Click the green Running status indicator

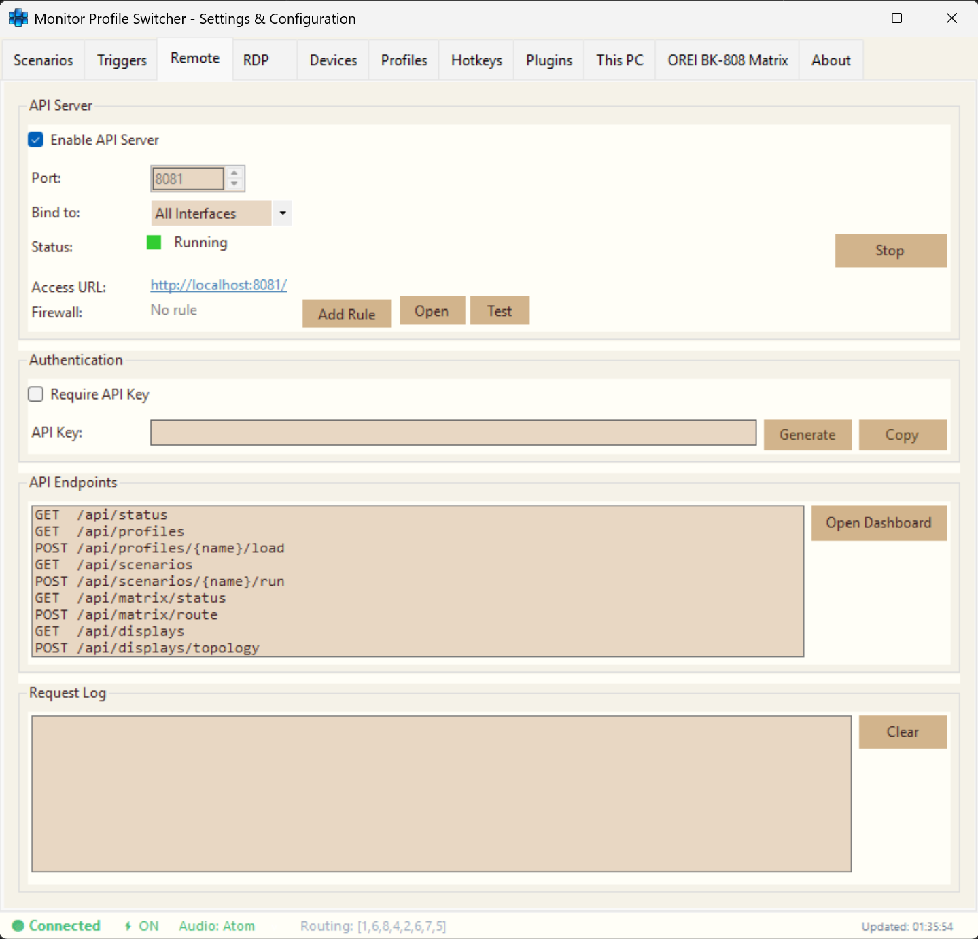154,242
